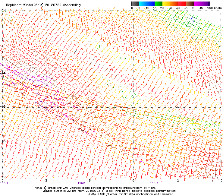The height and width of the screenshot is (196, 223).
Task: Click the time stamp '14:04'
Action: 4,183
